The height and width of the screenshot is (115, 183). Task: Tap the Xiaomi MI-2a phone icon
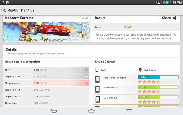[97, 89]
